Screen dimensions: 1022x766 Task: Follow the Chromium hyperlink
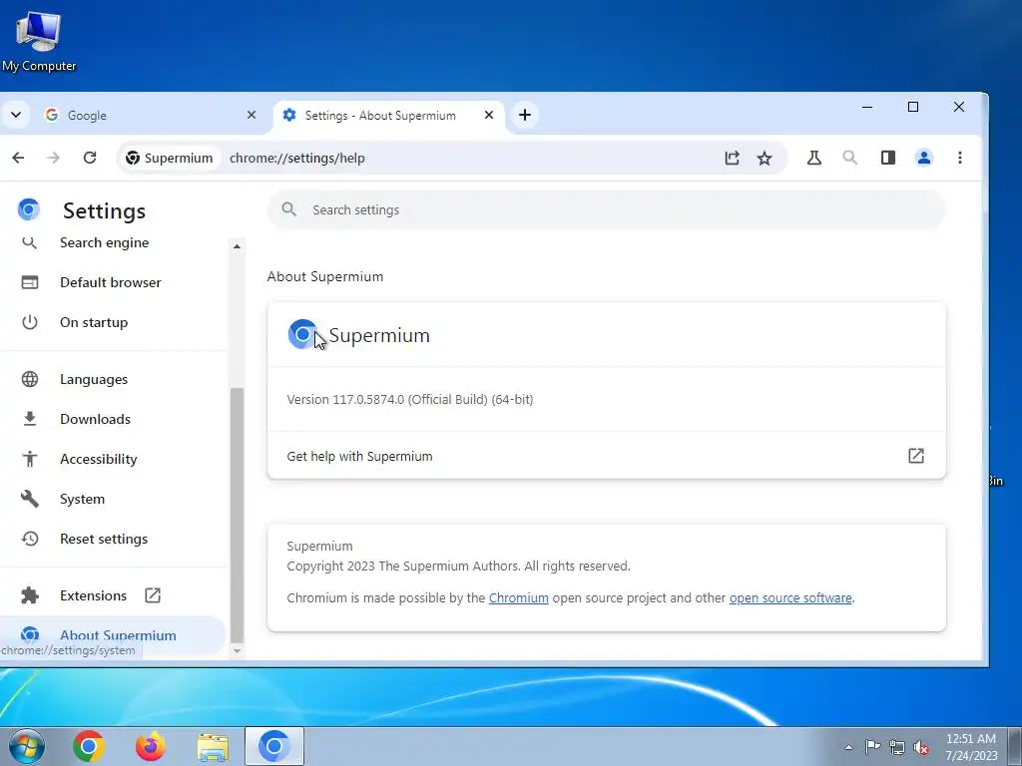click(x=519, y=598)
